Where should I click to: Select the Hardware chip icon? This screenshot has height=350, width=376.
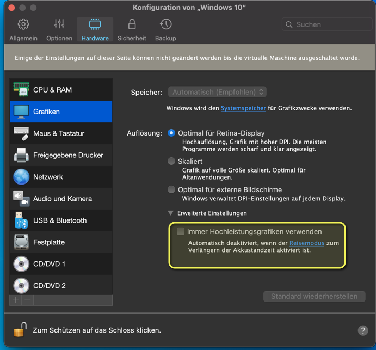click(95, 24)
